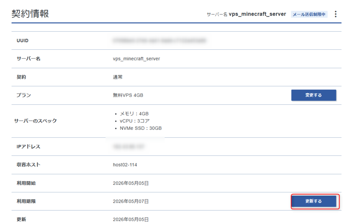
Task: Click the host02-114 host value
Action: pos(125,165)
